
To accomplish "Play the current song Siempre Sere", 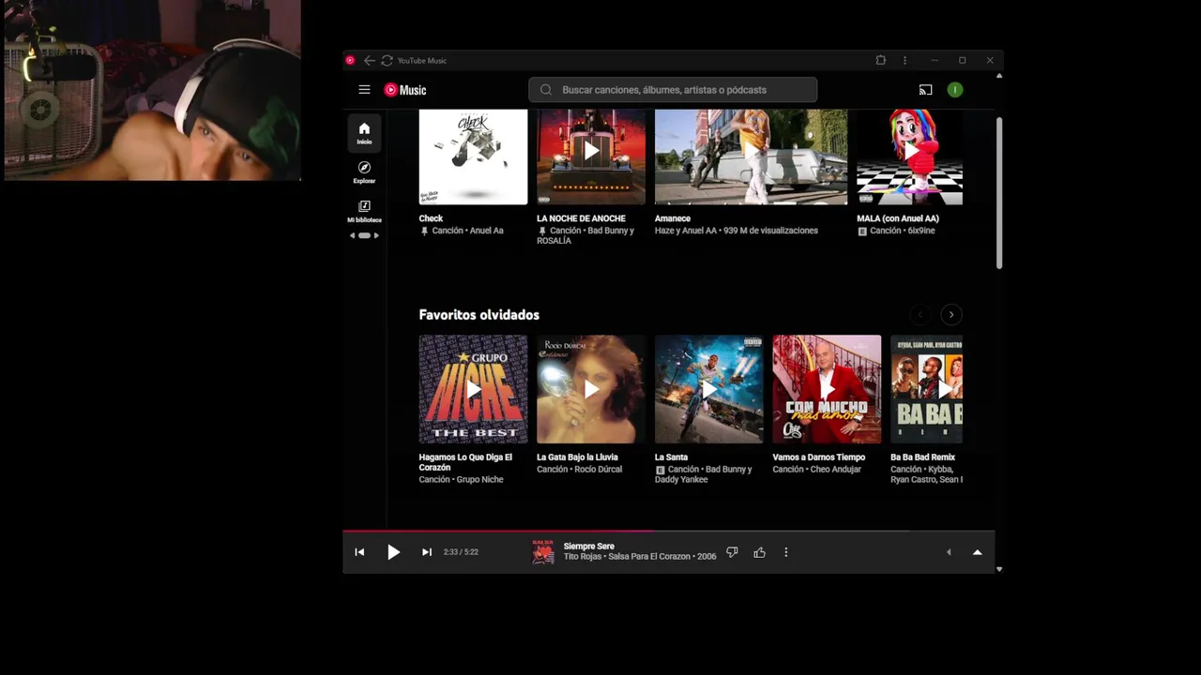I will [x=393, y=552].
